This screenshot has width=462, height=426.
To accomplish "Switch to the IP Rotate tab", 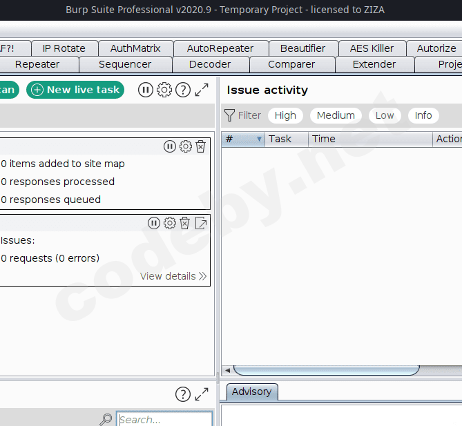I will pyautogui.click(x=64, y=48).
